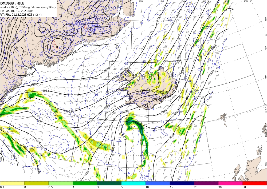Select the red 50+ mm legend swatch
Image resolution: width=267 pixels, height=189 pixels.
click(255, 183)
